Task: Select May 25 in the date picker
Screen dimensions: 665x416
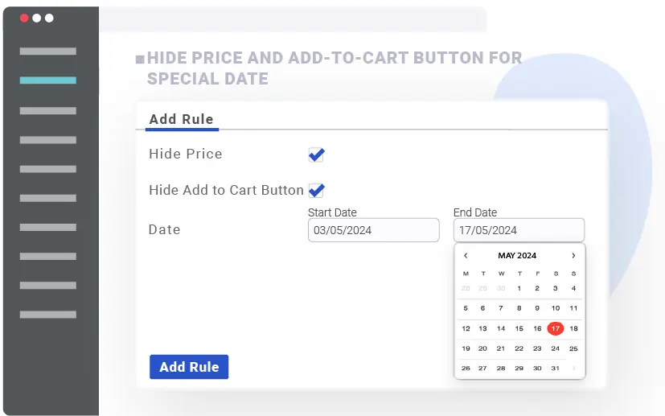Action: [573, 348]
